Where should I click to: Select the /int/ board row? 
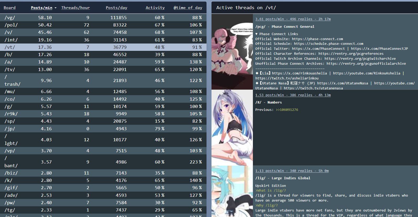click(x=103, y=40)
